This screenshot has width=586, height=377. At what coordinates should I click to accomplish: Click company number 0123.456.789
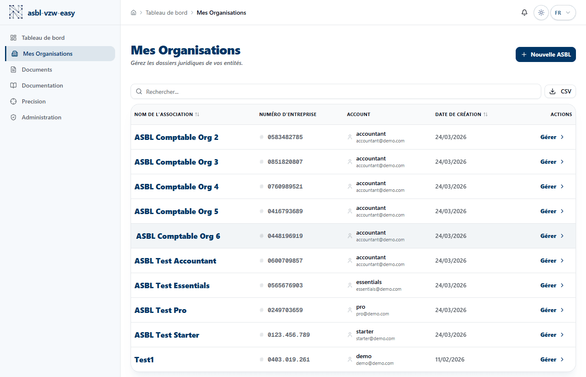coord(289,335)
